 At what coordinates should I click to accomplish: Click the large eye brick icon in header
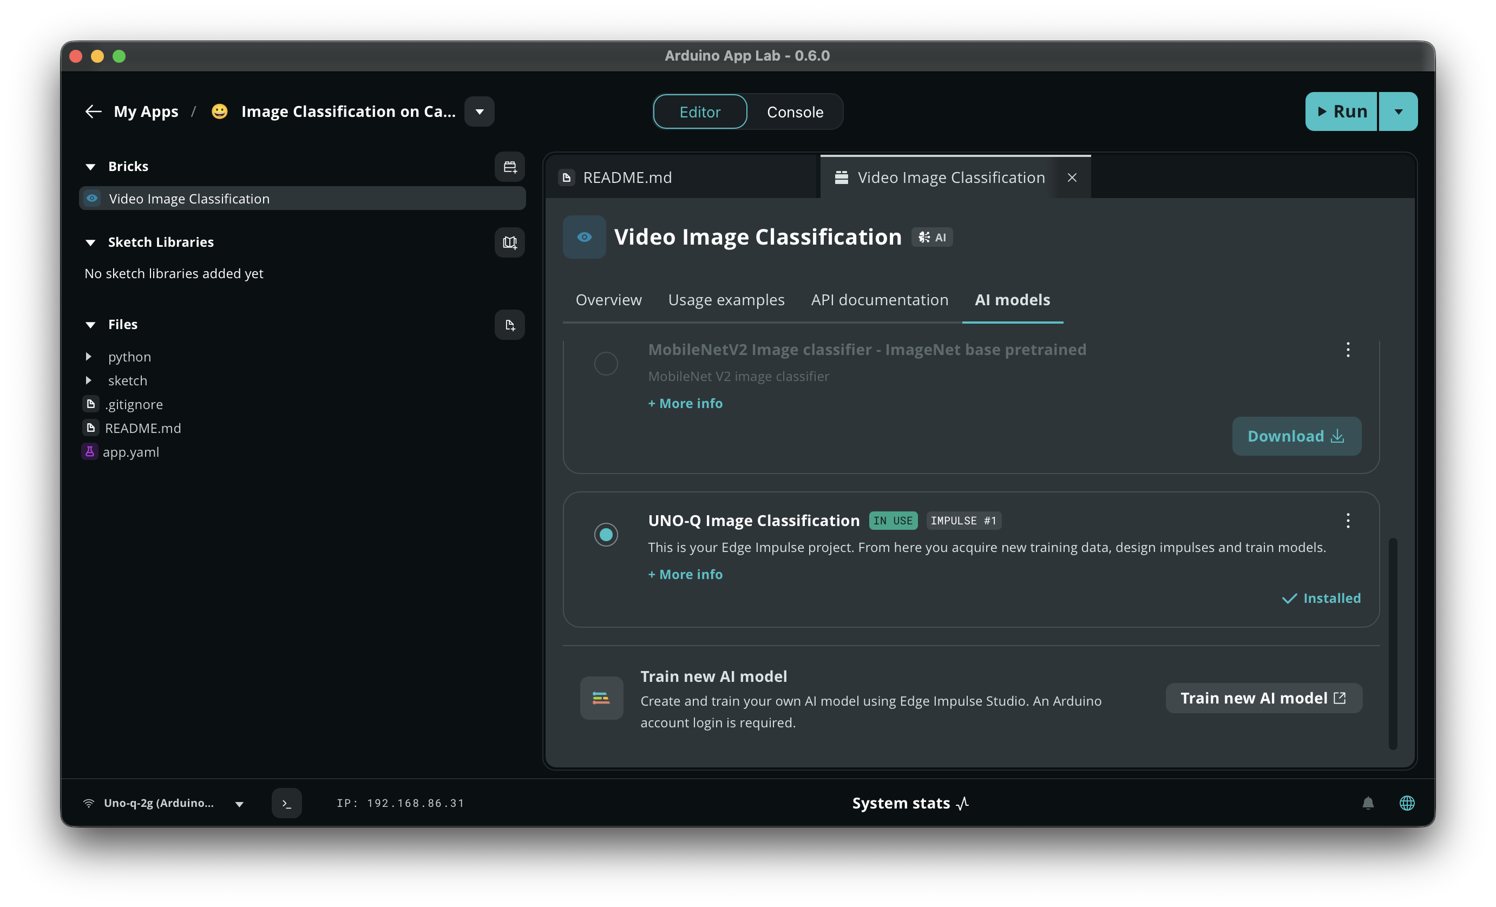point(584,237)
